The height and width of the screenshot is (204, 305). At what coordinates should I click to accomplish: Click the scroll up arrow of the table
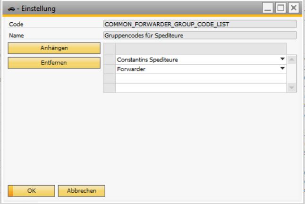(x=292, y=59)
